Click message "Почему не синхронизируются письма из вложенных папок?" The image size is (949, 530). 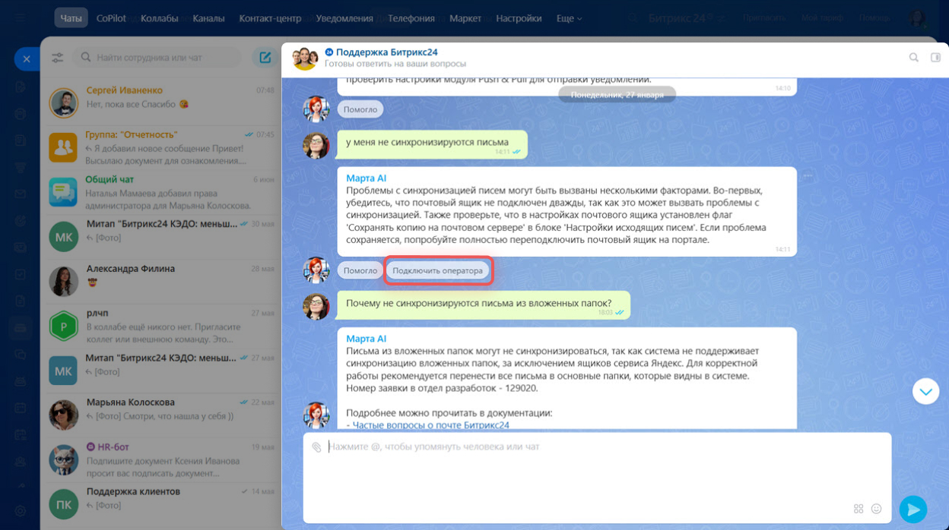484,304
